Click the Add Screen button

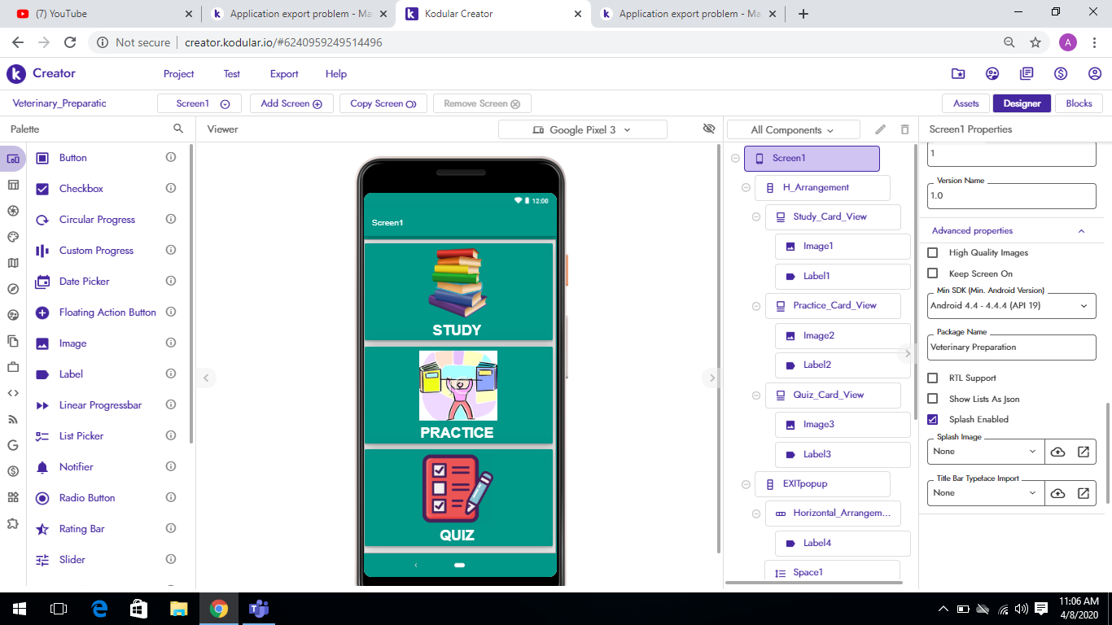tap(291, 103)
